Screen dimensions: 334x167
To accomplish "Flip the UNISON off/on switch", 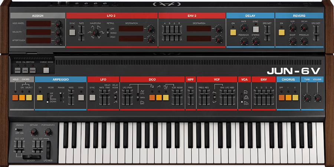I will (18, 130).
